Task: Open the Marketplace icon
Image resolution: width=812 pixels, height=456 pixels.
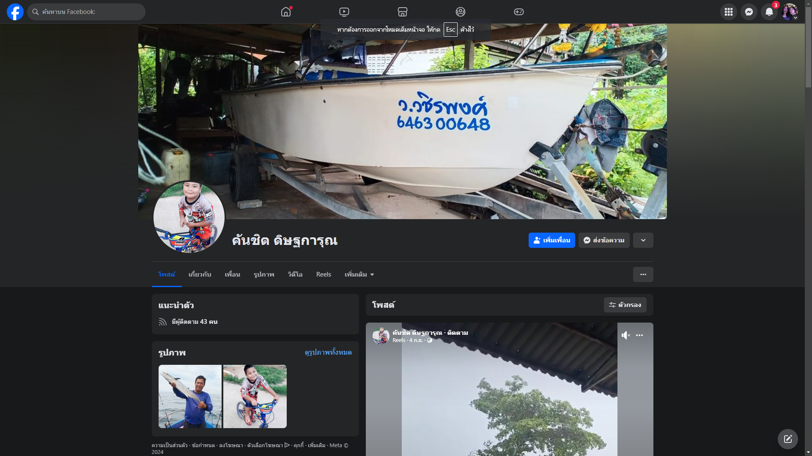Action: (402, 12)
